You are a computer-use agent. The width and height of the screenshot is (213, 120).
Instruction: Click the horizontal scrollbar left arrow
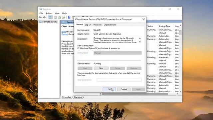[100, 94]
